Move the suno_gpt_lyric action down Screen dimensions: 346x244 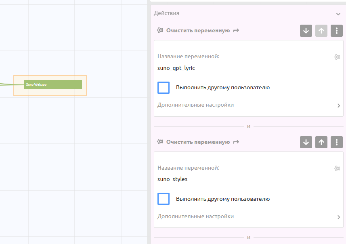306,31
